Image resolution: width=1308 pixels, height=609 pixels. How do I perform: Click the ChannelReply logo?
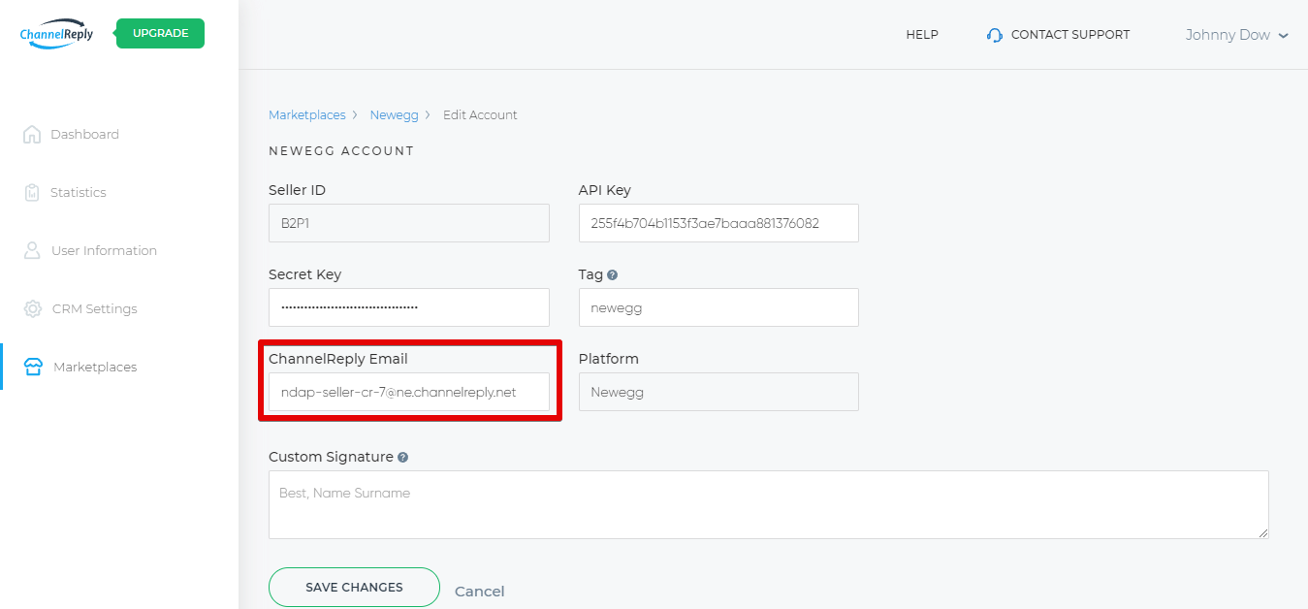point(56,34)
